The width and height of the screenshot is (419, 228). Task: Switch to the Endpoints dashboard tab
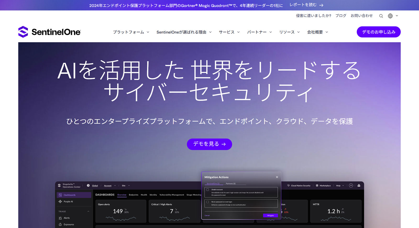pos(134,195)
